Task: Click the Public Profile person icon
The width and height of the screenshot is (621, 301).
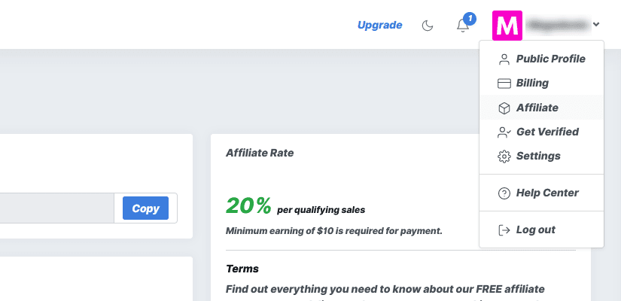Action: (x=504, y=59)
